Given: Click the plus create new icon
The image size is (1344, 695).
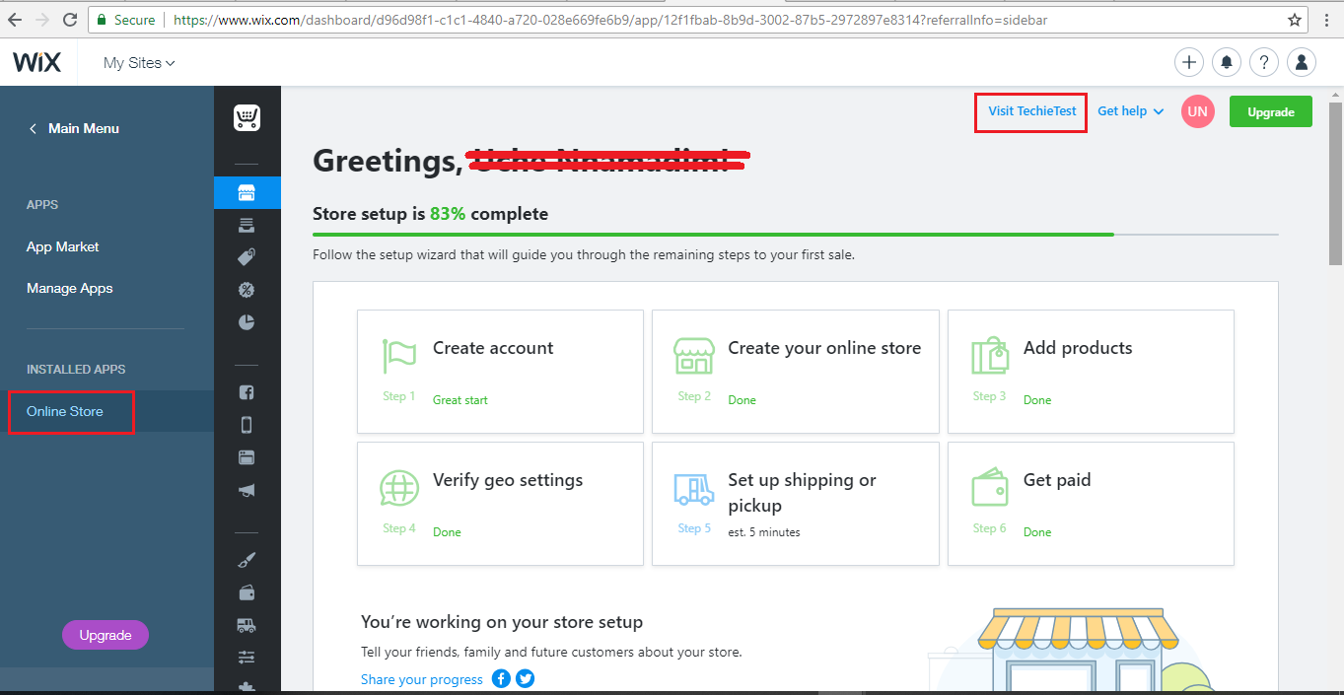Looking at the screenshot, I should 1189,62.
